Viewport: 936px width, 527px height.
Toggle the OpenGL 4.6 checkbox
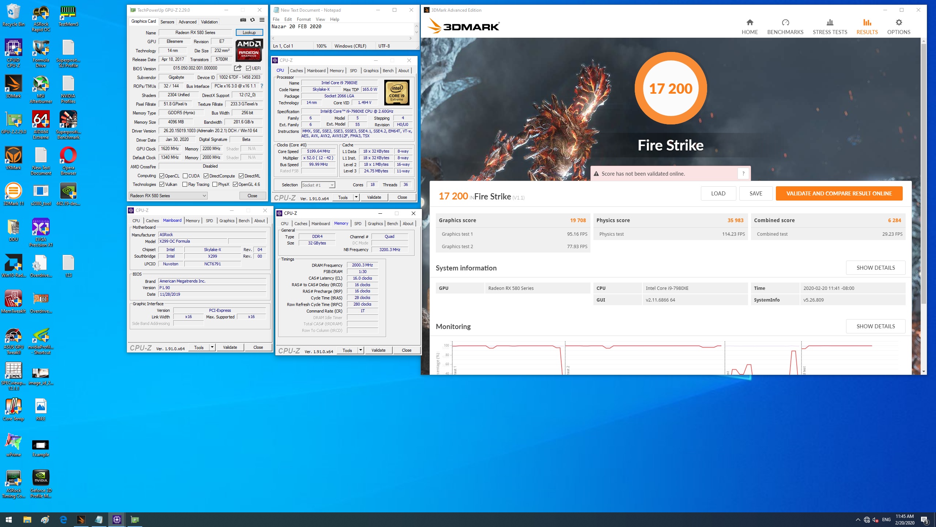pos(235,184)
